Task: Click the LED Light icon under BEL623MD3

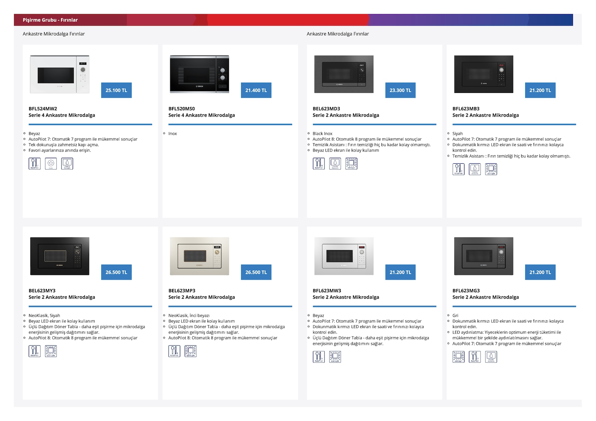Action: (x=352, y=164)
